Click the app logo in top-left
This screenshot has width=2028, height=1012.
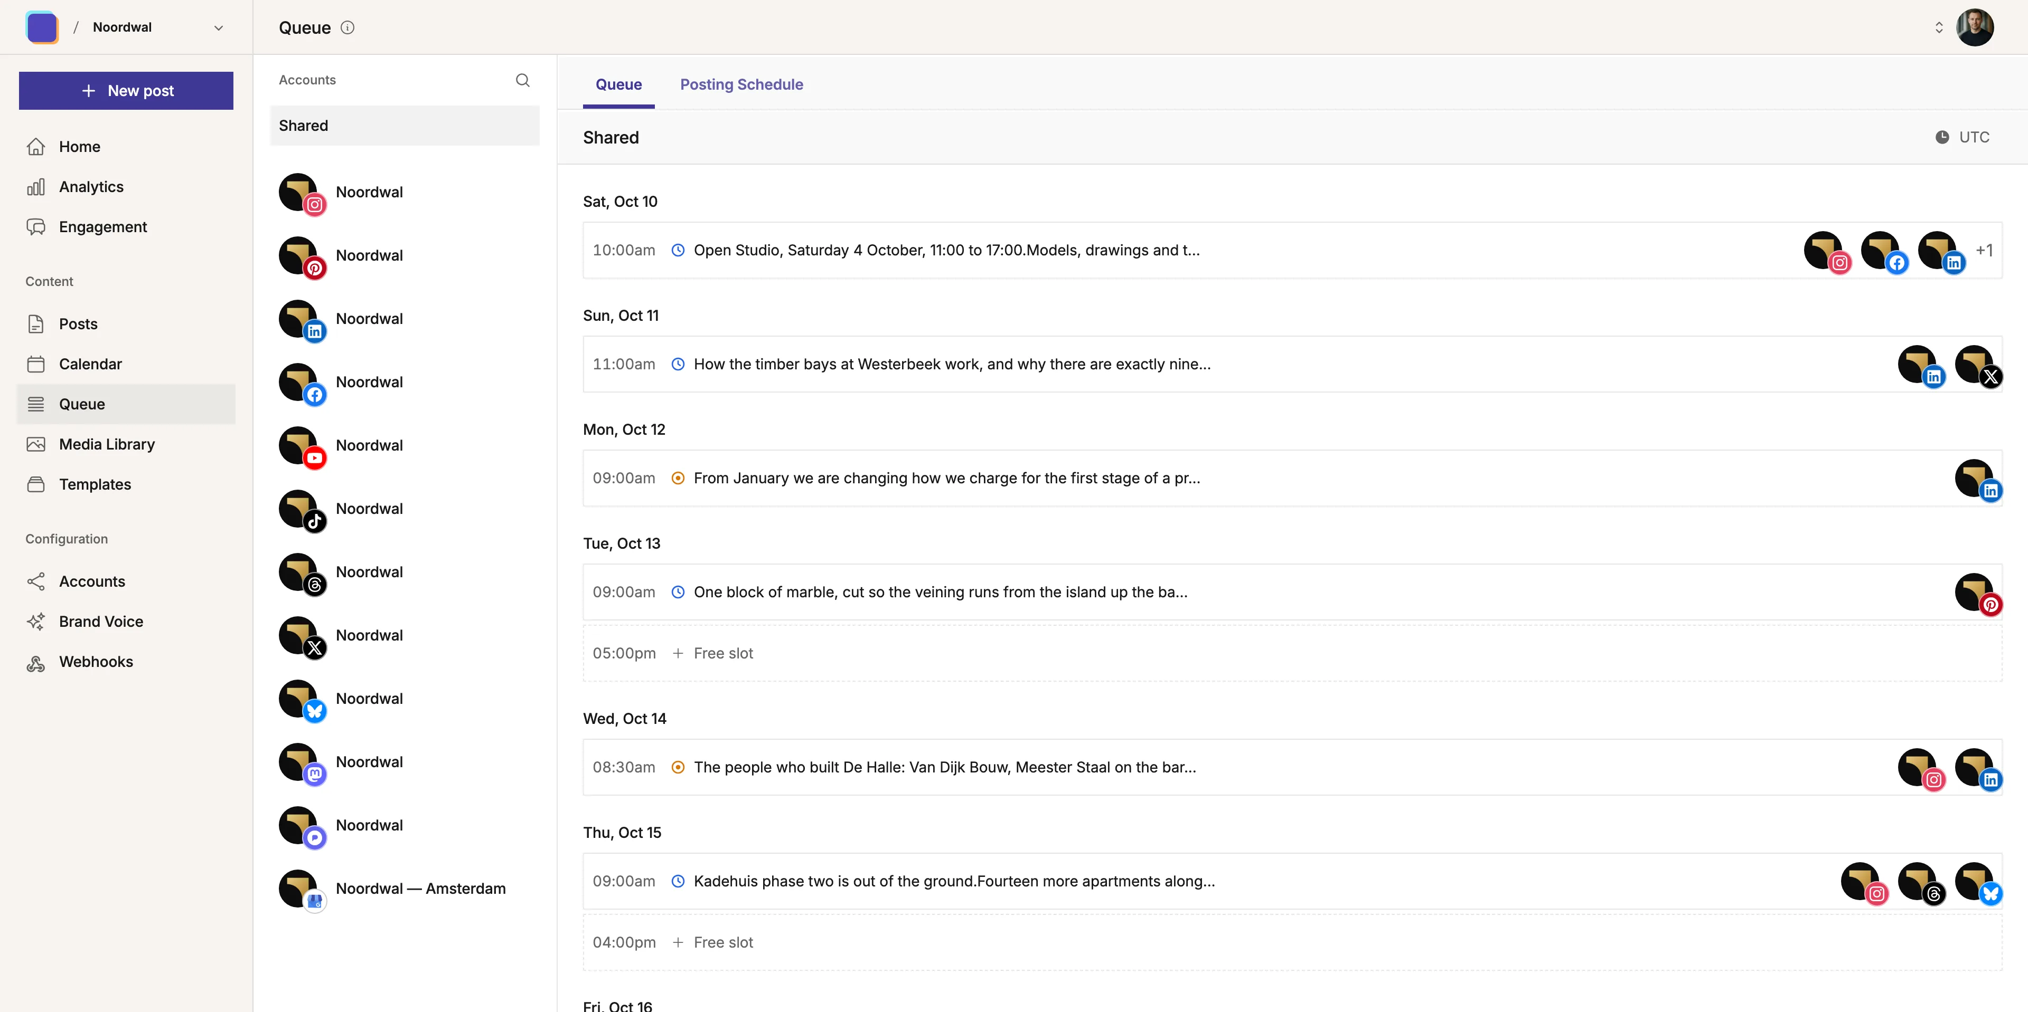coord(42,27)
